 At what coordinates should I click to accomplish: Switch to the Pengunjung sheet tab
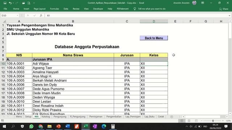[x=60, y=117]
